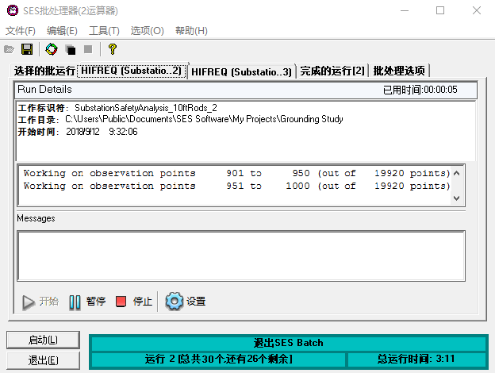Click the 退出SES Batch teal bar
The width and height of the screenshot is (495, 373).
[x=289, y=343]
